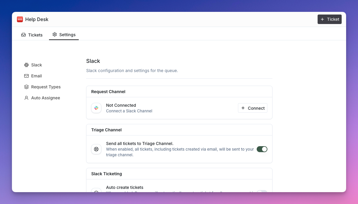Switch to the Tickets tab
This screenshot has height=204, width=358.
32,35
